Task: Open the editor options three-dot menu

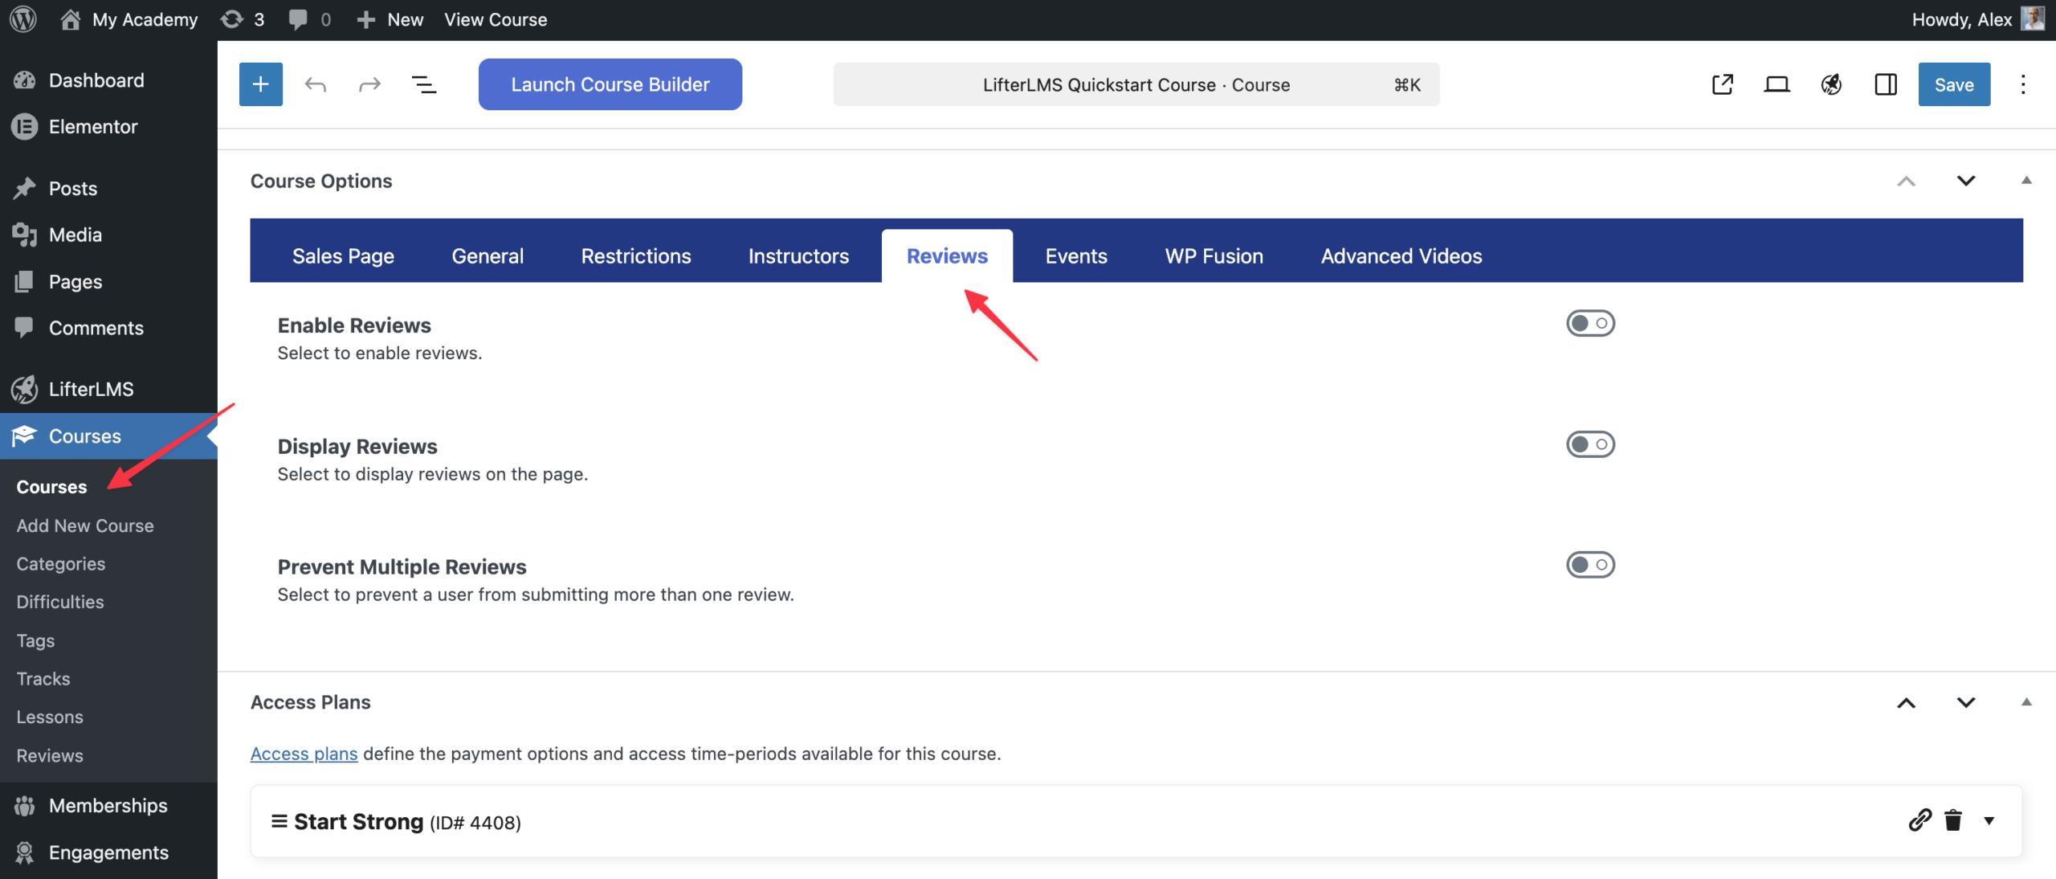Action: click(2023, 84)
